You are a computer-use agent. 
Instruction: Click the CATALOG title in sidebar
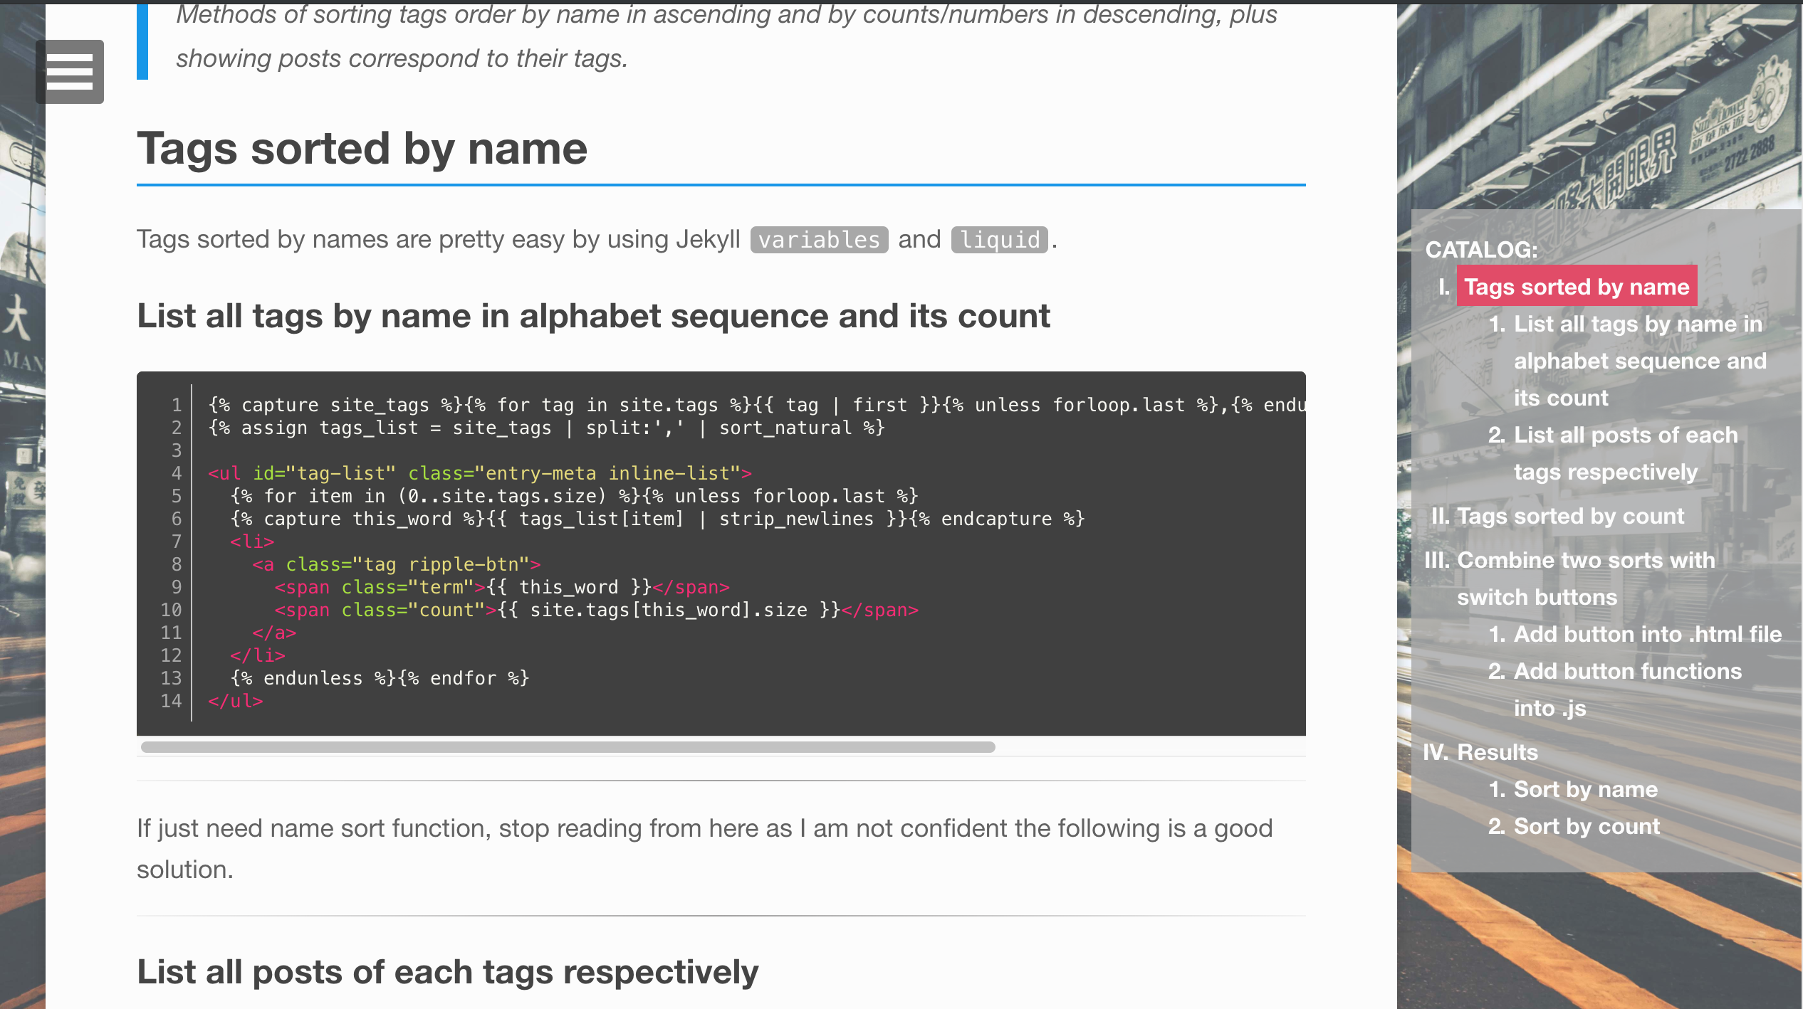pyautogui.click(x=1481, y=250)
